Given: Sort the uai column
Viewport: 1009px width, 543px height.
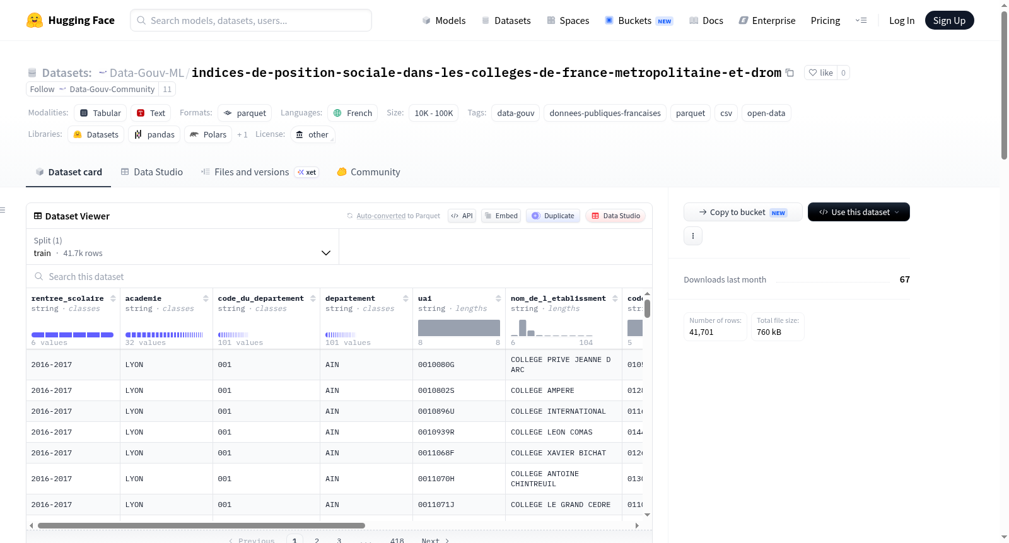Looking at the screenshot, I should pos(498,298).
